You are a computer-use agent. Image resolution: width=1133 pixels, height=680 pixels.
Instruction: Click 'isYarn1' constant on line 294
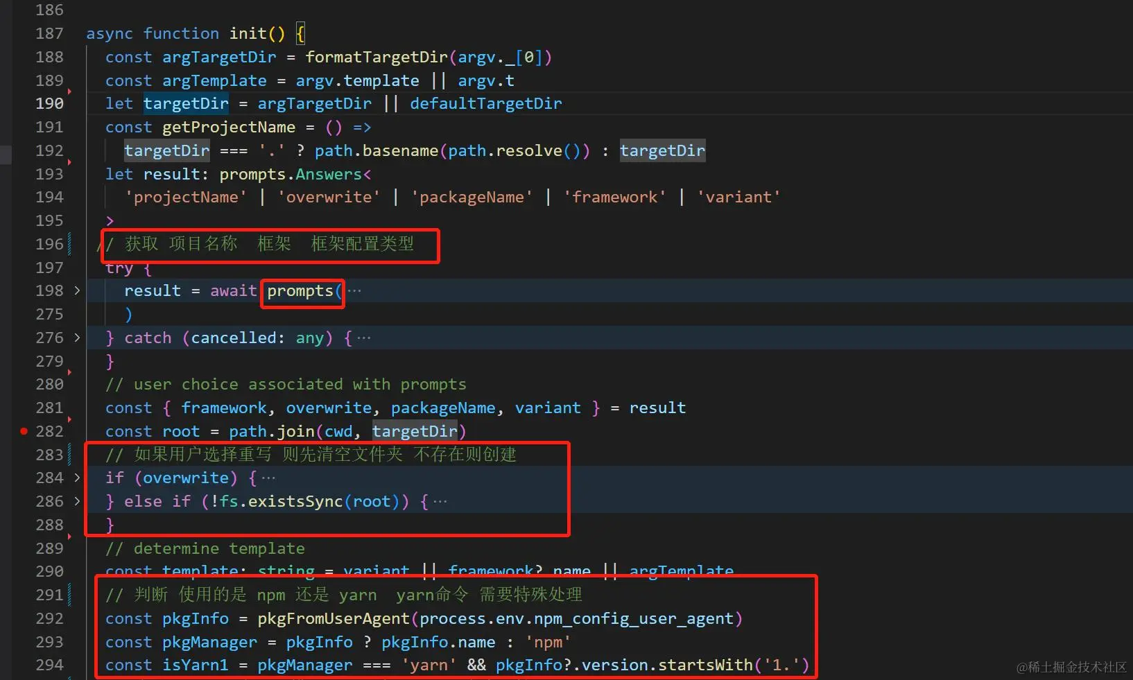coord(196,665)
